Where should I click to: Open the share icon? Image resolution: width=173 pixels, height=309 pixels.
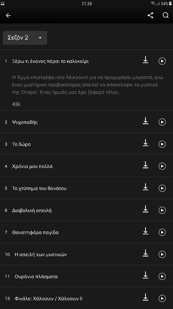151,15
